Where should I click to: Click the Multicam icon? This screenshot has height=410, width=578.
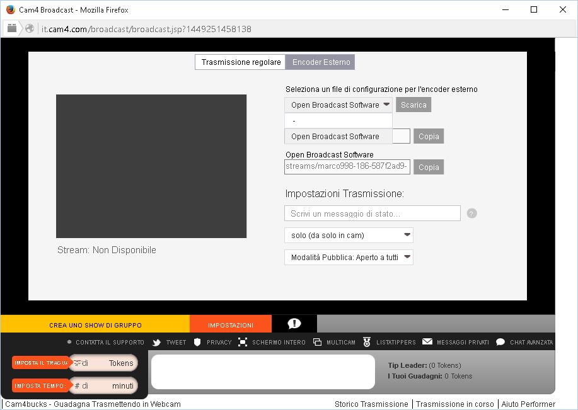pos(317,342)
